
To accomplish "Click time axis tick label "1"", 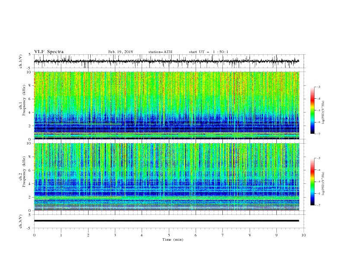I will click(x=61, y=235).
